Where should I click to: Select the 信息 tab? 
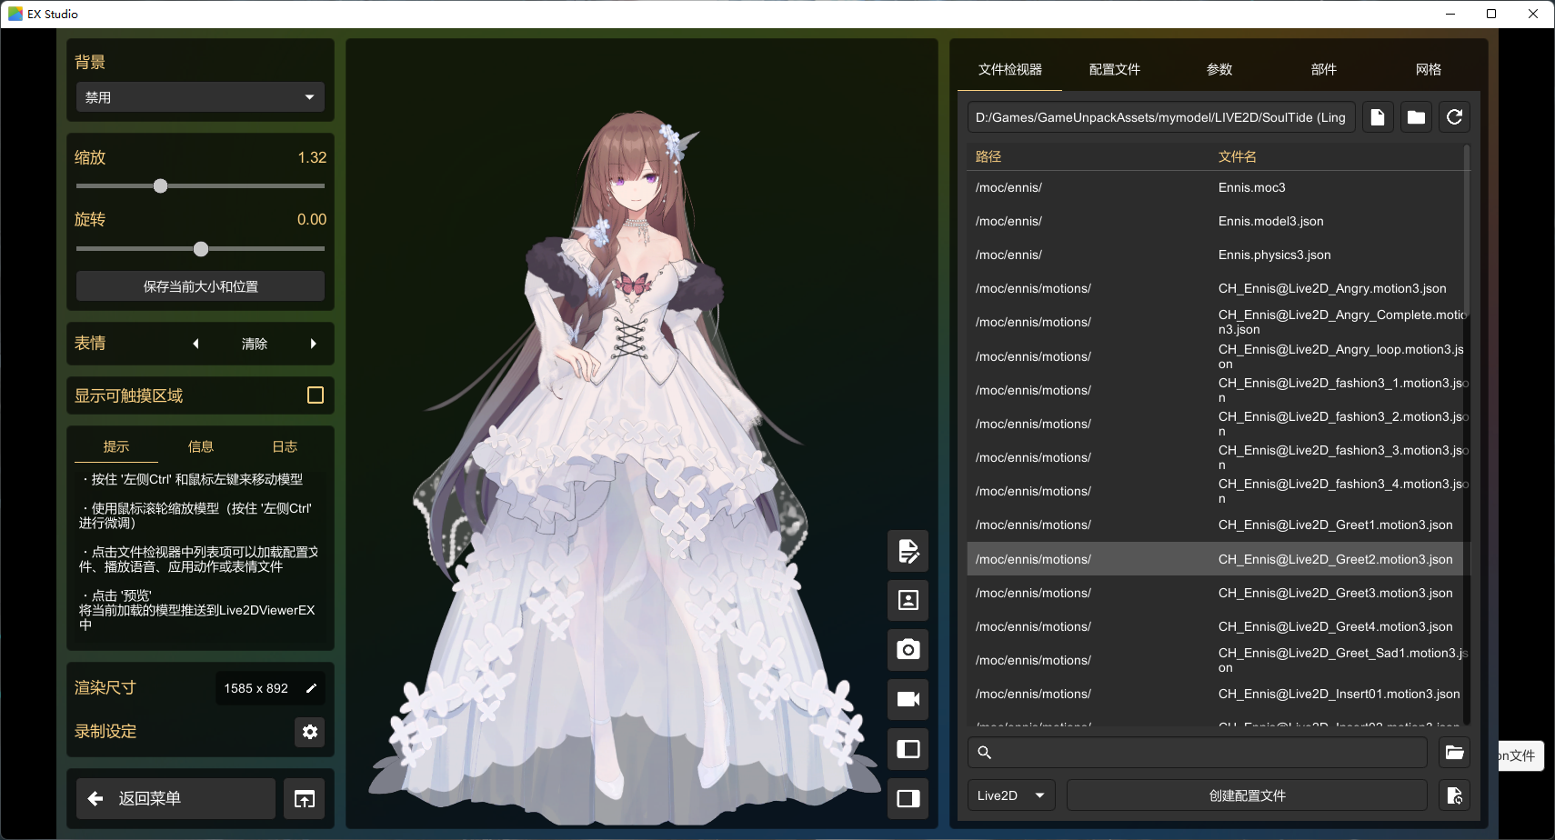coord(200,446)
